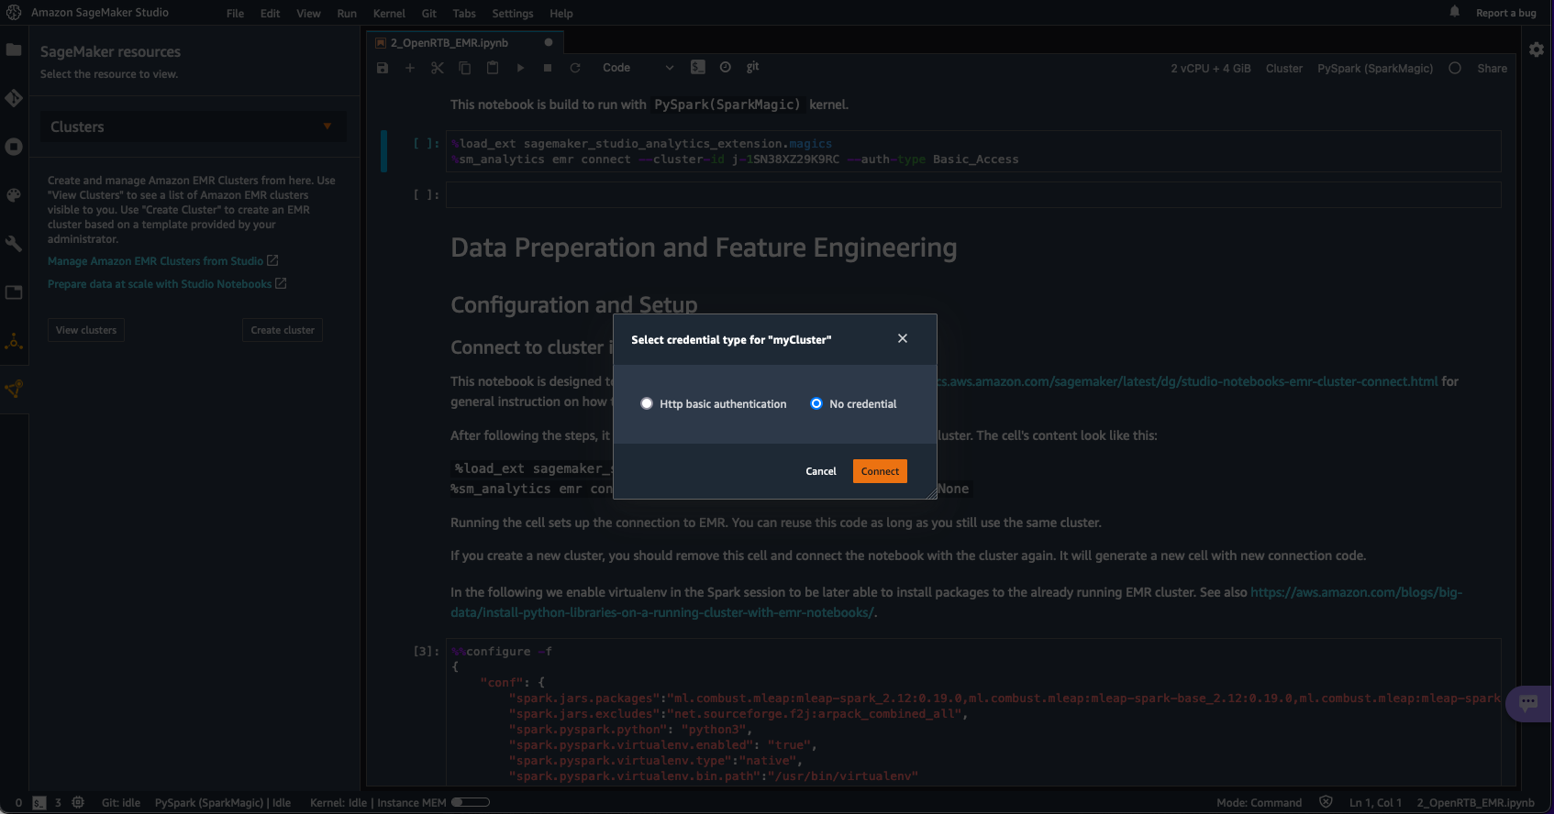Click the empty second code cell input
The height and width of the screenshot is (814, 1554).
pos(973,194)
